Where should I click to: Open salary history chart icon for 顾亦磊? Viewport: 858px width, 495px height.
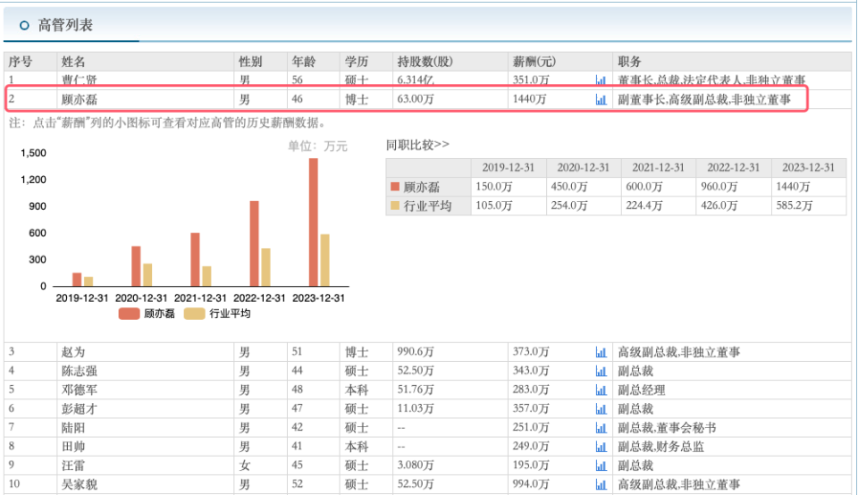point(601,99)
